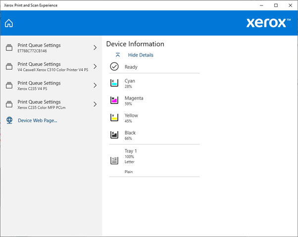Click the Ready status text
The image size is (298, 237).
coord(131,67)
